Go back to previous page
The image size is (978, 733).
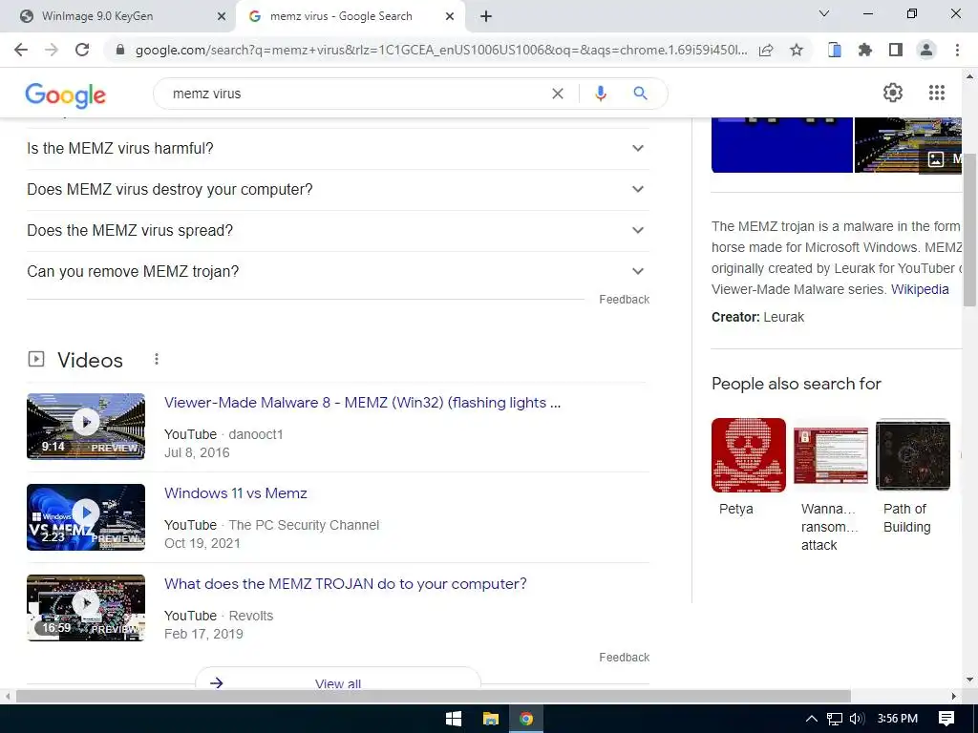pos(21,50)
